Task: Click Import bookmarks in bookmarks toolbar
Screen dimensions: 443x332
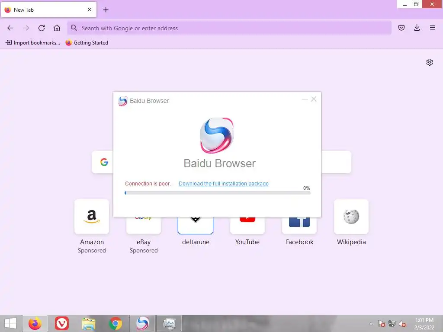Action: (33, 43)
